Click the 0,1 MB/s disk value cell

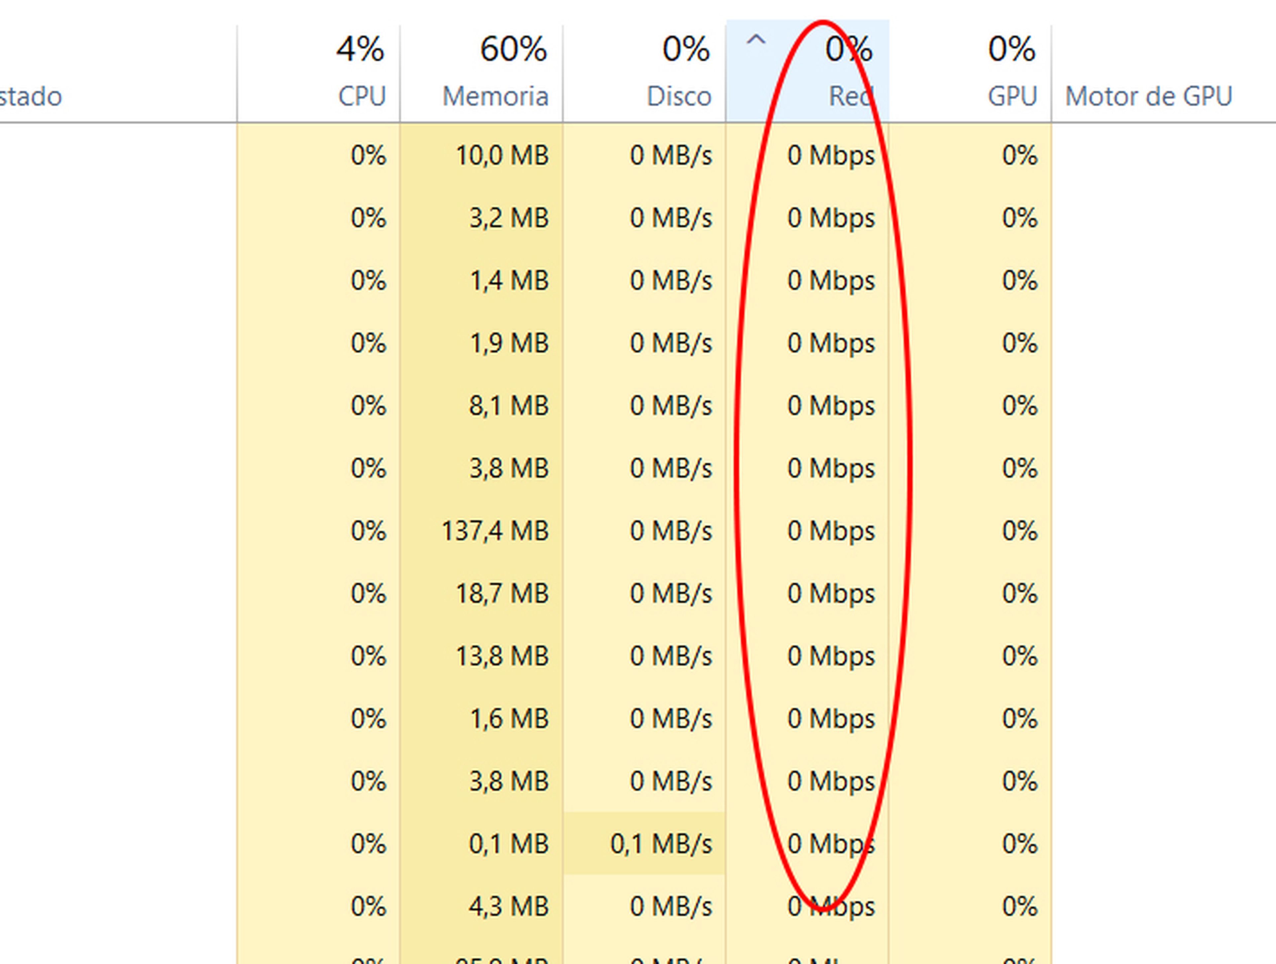pyautogui.click(x=661, y=844)
